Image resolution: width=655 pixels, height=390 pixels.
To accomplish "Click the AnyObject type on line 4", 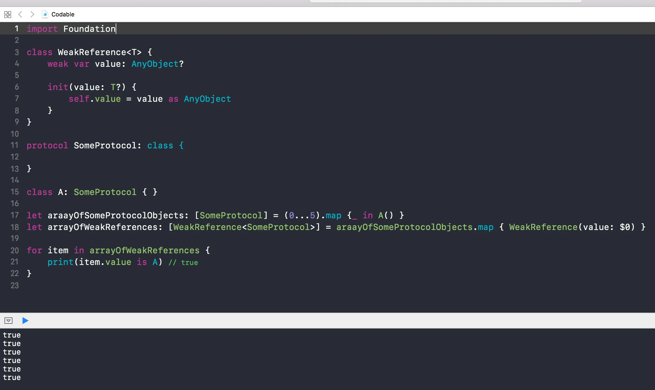I will 155,64.
